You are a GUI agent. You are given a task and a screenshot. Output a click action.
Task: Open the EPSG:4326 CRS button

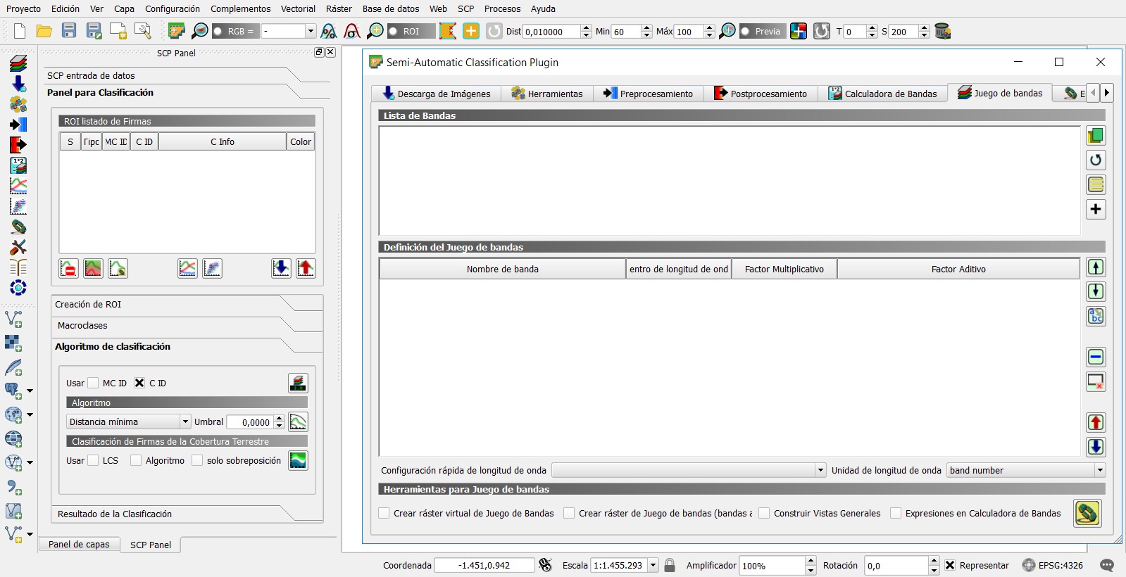coord(1053,565)
